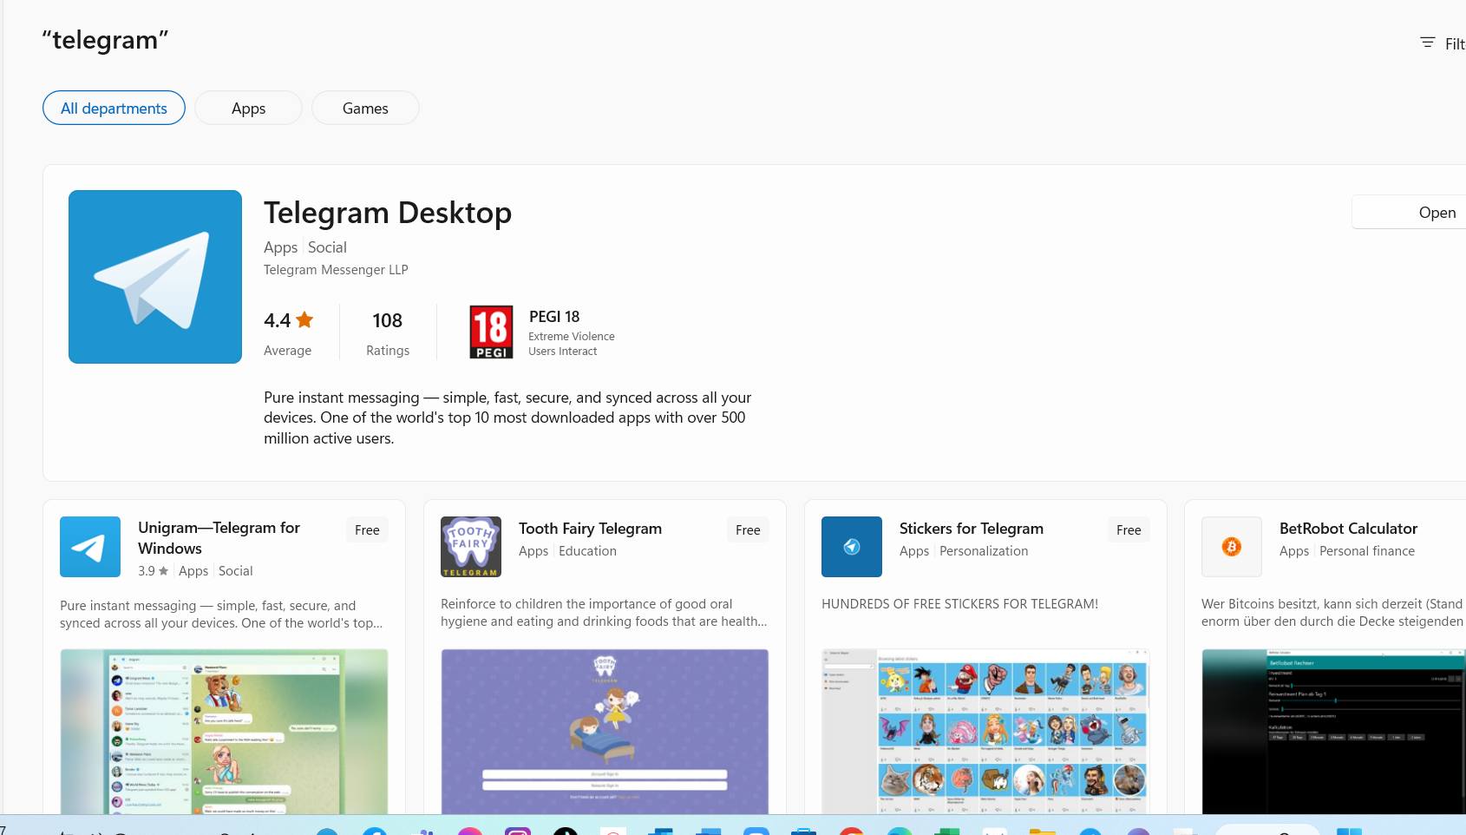Click the Unigram paper plane icon
The image size is (1466, 835).
click(90, 547)
